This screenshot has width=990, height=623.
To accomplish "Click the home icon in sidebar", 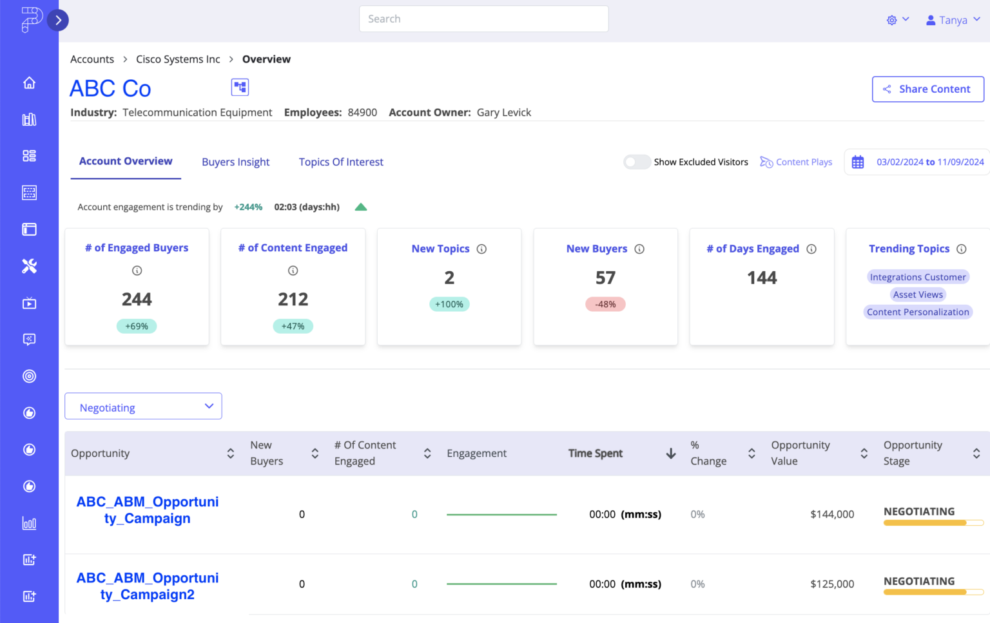I will coord(29,83).
